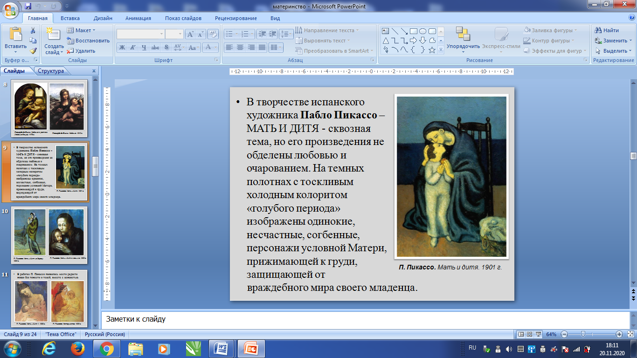Center-align the paragraph text
The width and height of the screenshot is (637, 358).
pyautogui.click(x=240, y=48)
